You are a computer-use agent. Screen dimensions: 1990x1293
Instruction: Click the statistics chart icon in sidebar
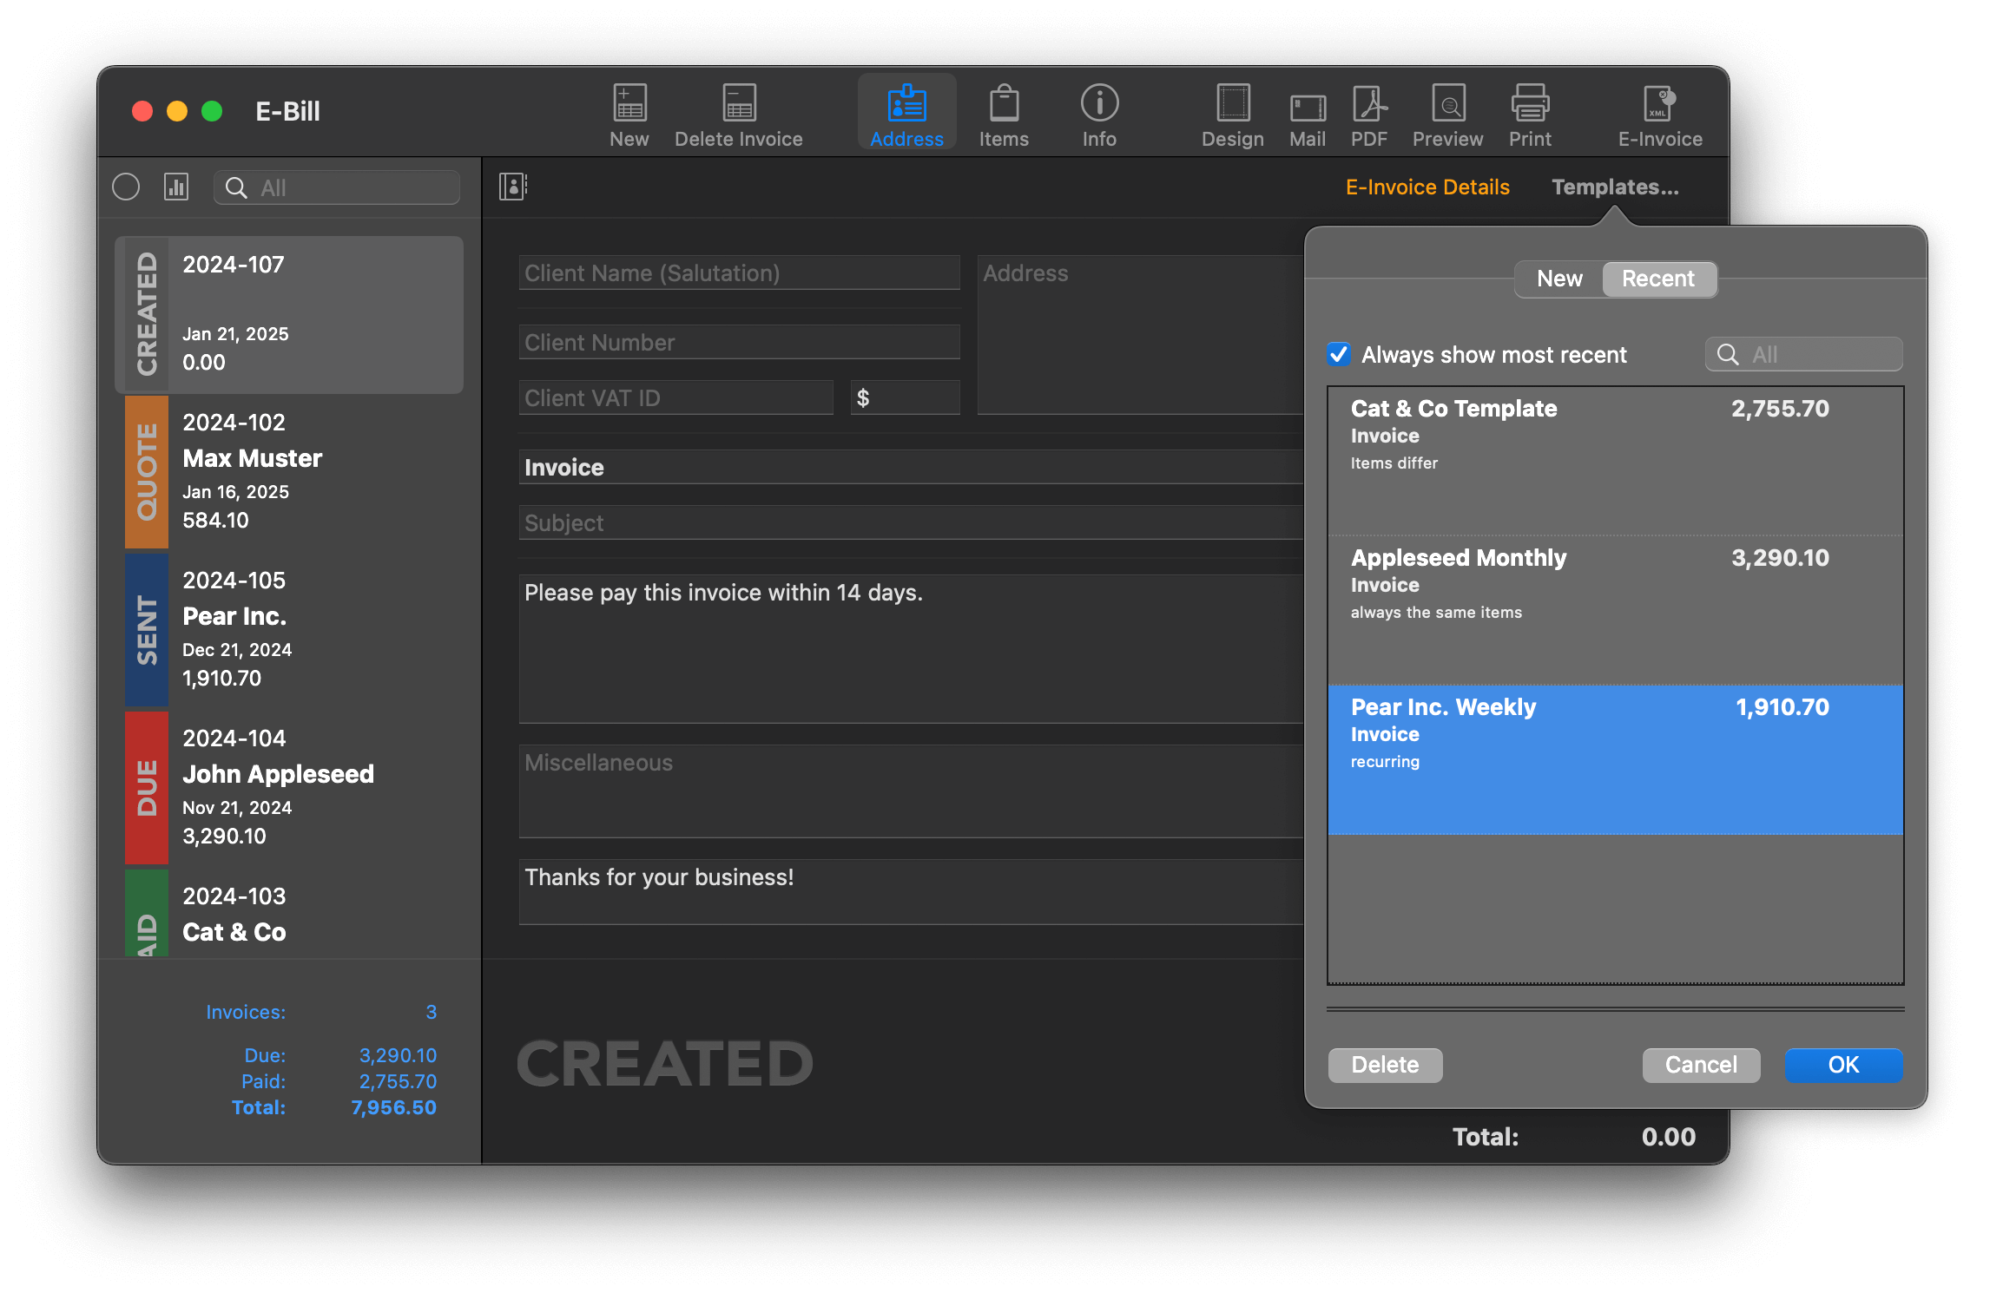(176, 187)
